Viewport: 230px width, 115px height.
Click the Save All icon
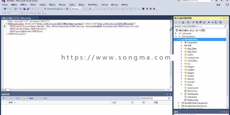click(x=28, y=9)
